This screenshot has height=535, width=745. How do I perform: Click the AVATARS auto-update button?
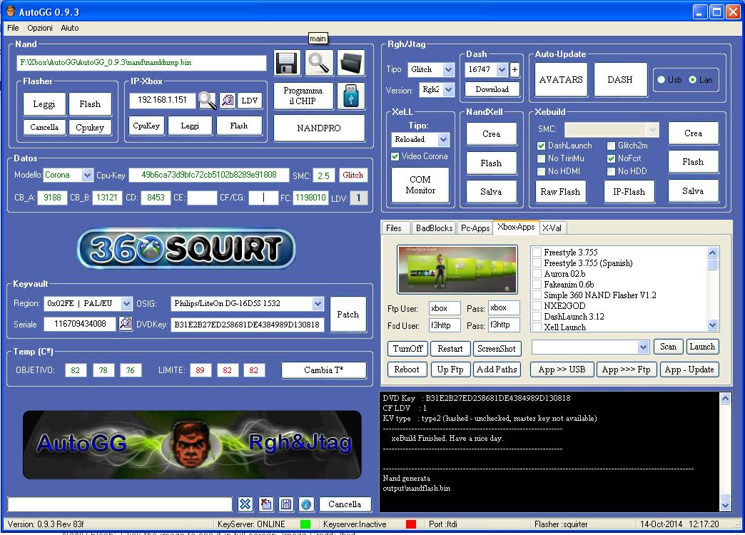coord(561,80)
